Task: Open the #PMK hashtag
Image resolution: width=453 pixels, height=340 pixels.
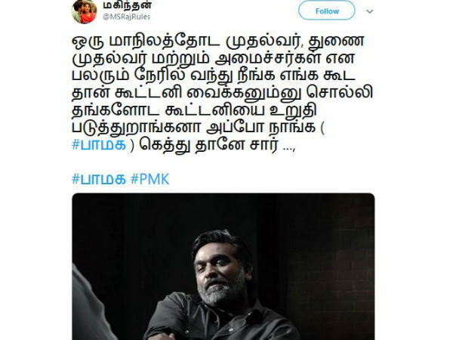Action: point(149,179)
